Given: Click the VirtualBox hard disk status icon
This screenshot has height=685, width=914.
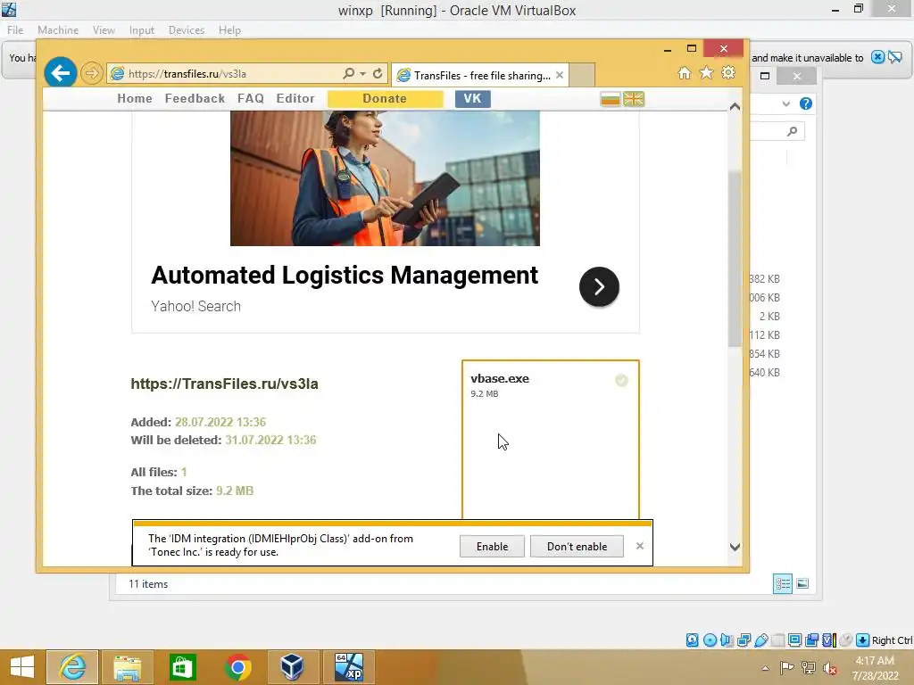Looking at the screenshot, I should click(692, 640).
